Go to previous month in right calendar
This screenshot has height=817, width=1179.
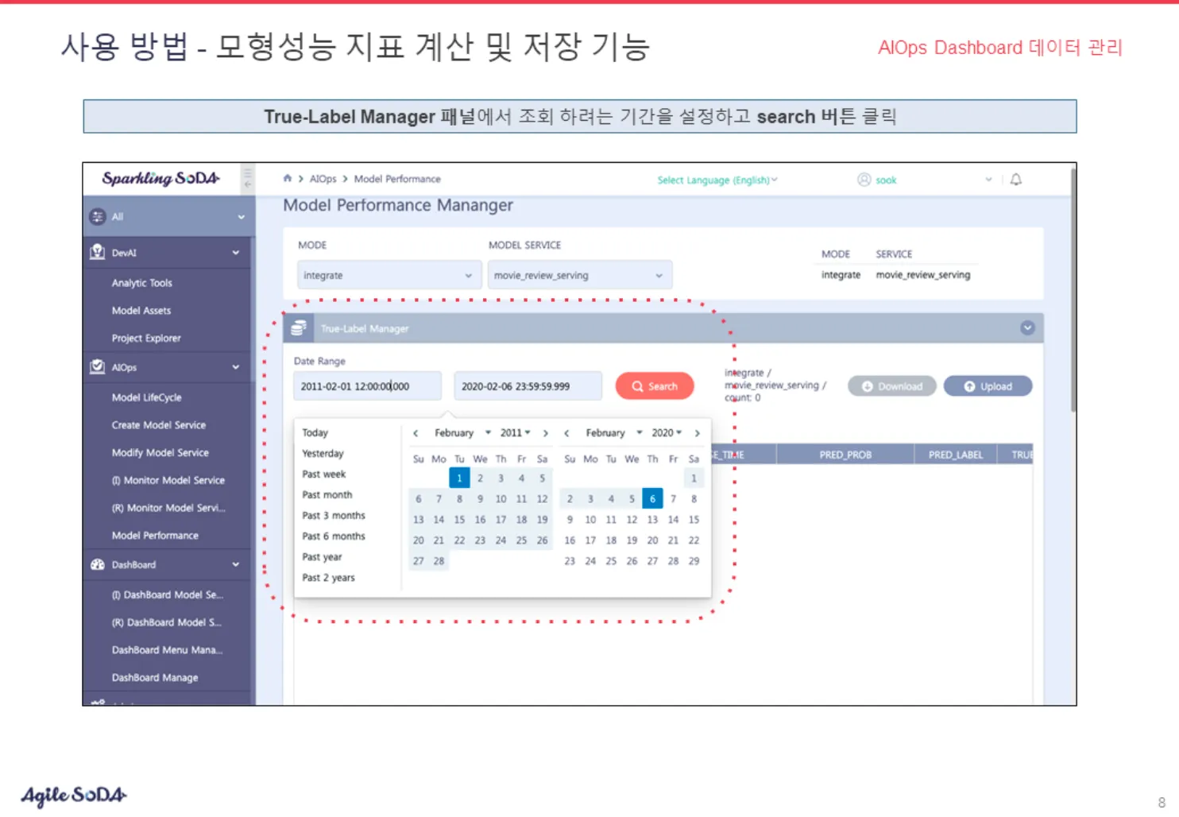(x=566, y=433)
